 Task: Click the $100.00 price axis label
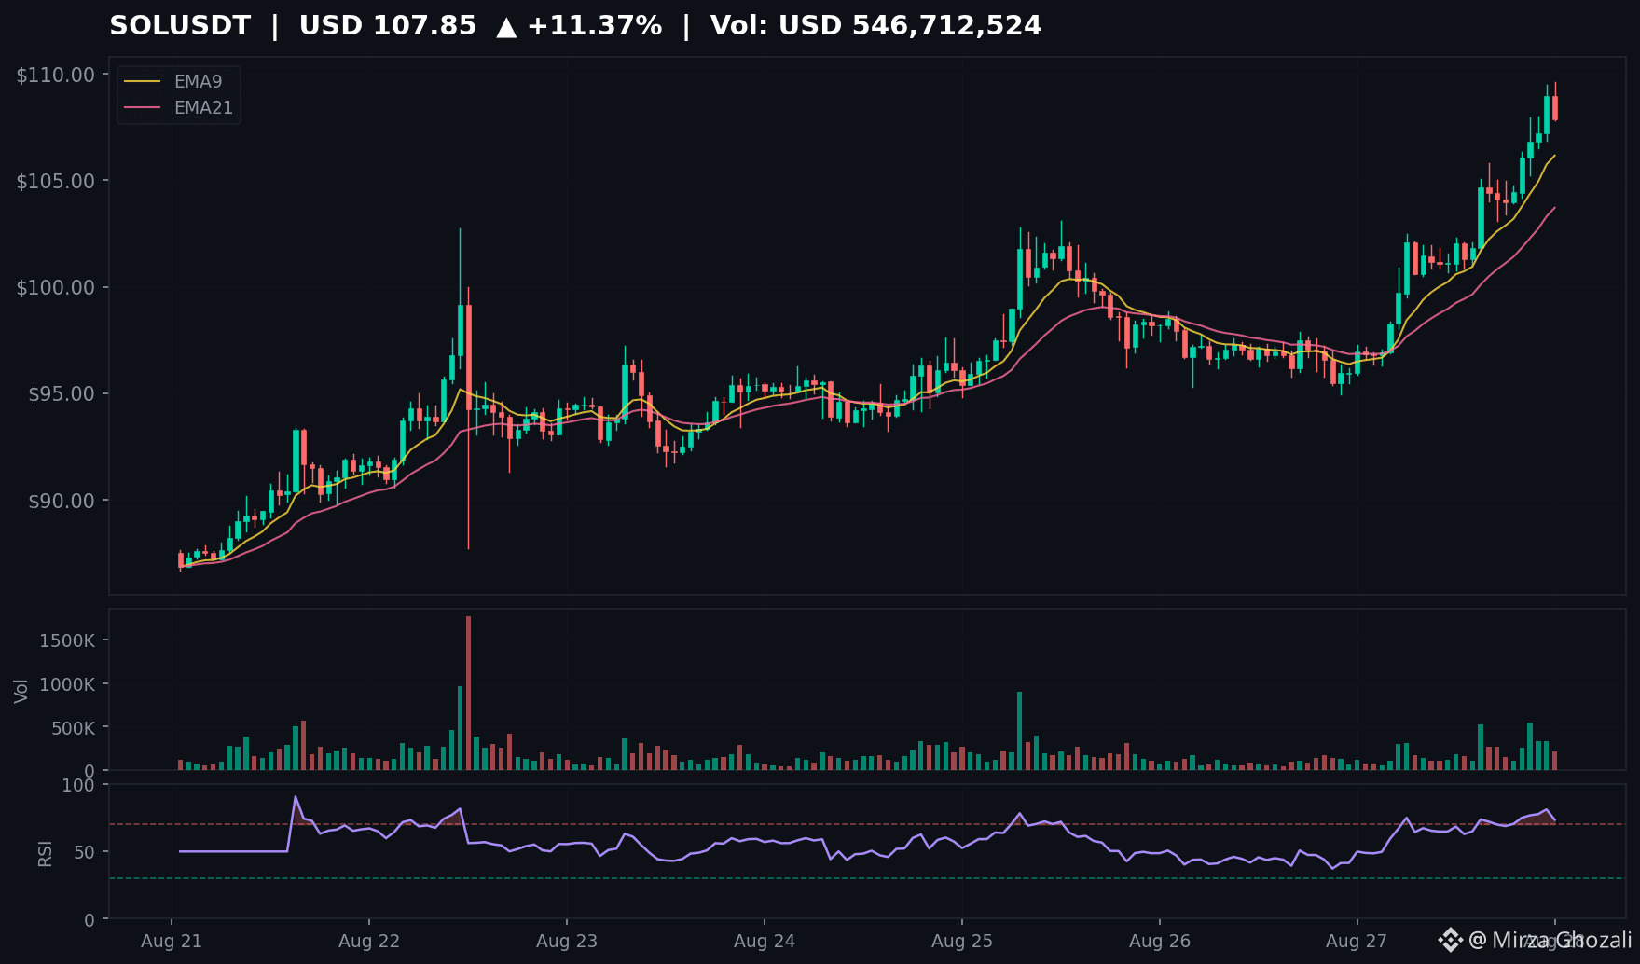pyautogui.click(x=56, y=288)
